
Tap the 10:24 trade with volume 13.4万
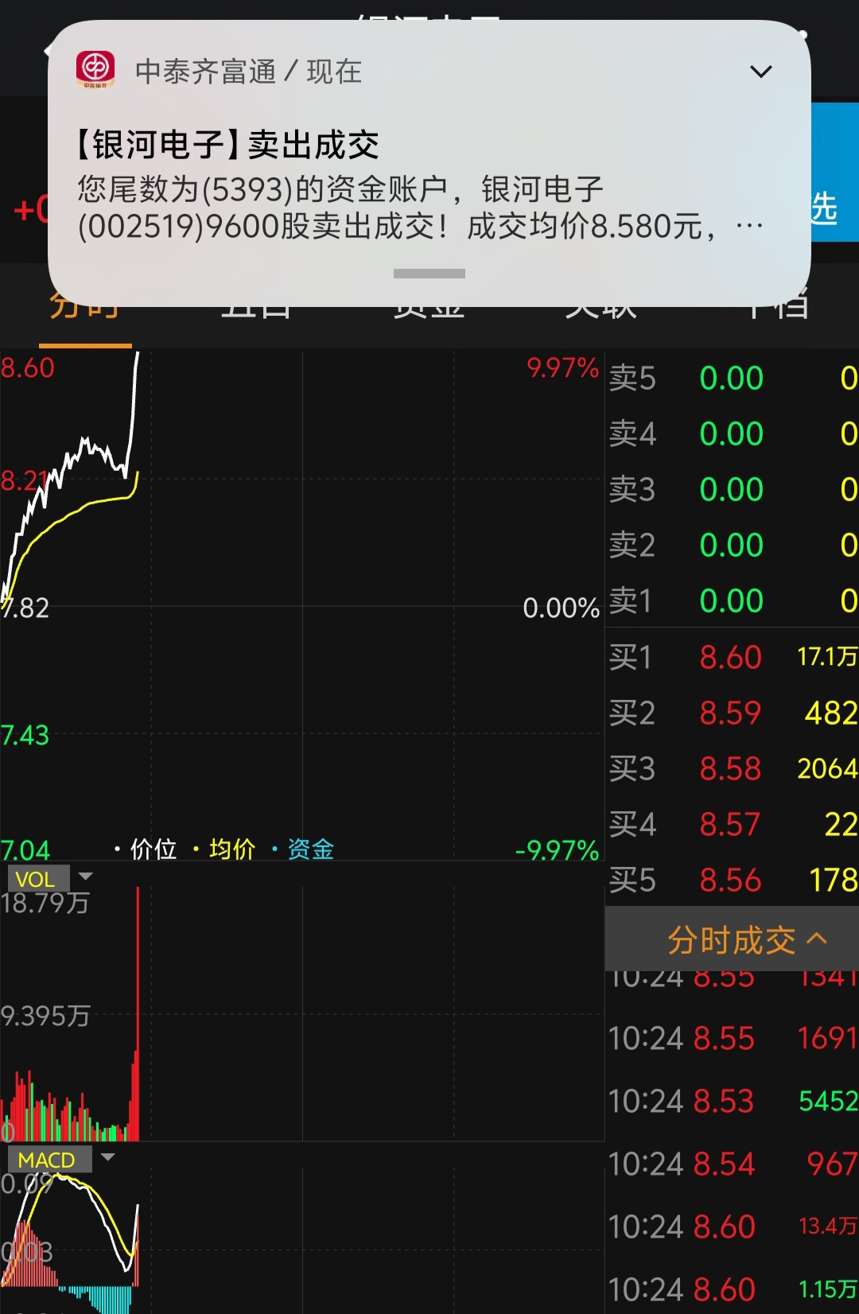(733, 1227)
